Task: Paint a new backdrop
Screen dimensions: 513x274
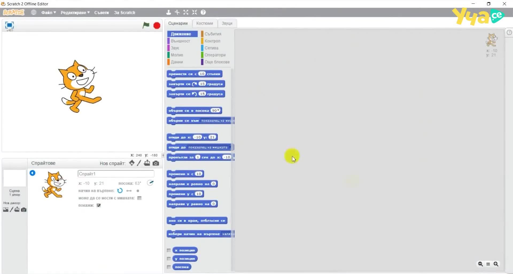Action: (x=11, y=210)
